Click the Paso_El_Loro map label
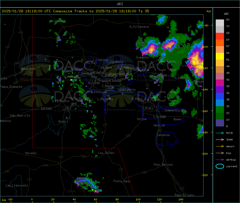The height and width of the screenshot is (203, 240). (184, 195)
